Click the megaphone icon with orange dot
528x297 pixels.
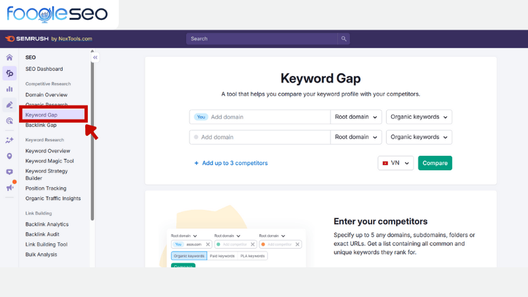click(x=9, y=187)
